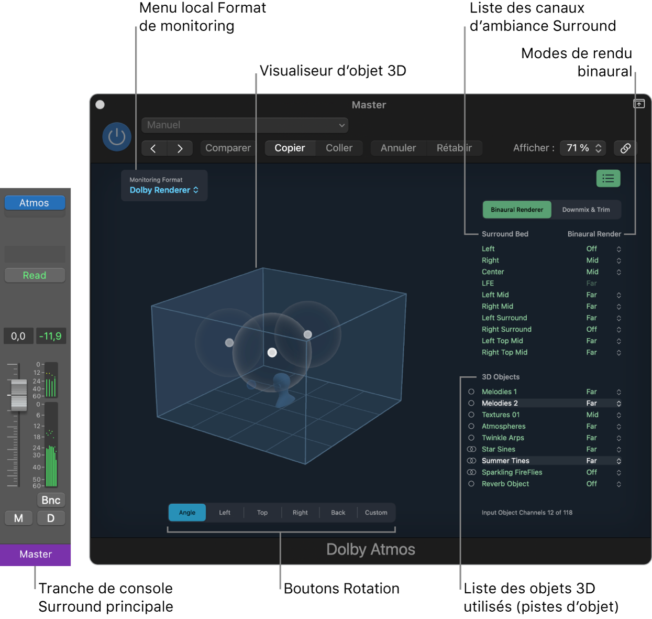652x619 pixels.
Task: Click the Twinkle Arps object mono icon
Action: pos(471,438)
